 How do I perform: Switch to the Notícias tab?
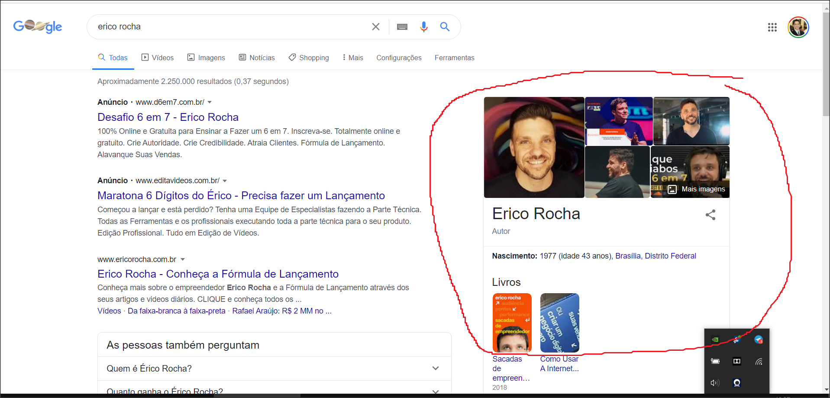point(257,58)
